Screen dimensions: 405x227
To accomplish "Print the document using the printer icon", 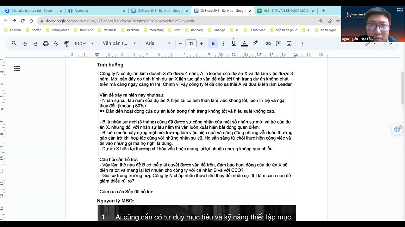I will (x=46, y=44).
